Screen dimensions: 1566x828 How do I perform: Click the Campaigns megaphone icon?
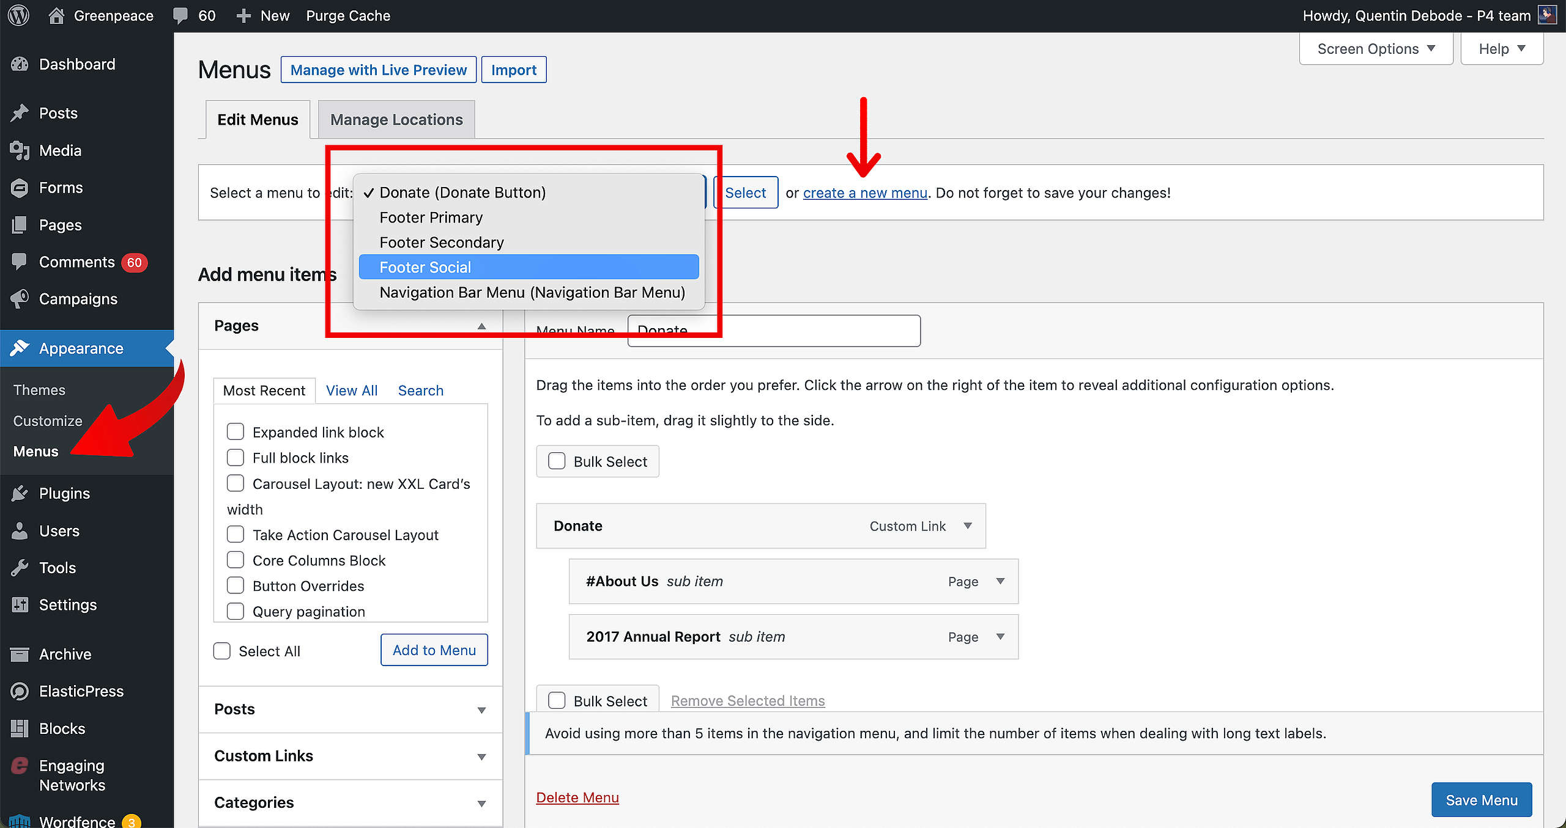pyautogui.click(x=20, y=299)
